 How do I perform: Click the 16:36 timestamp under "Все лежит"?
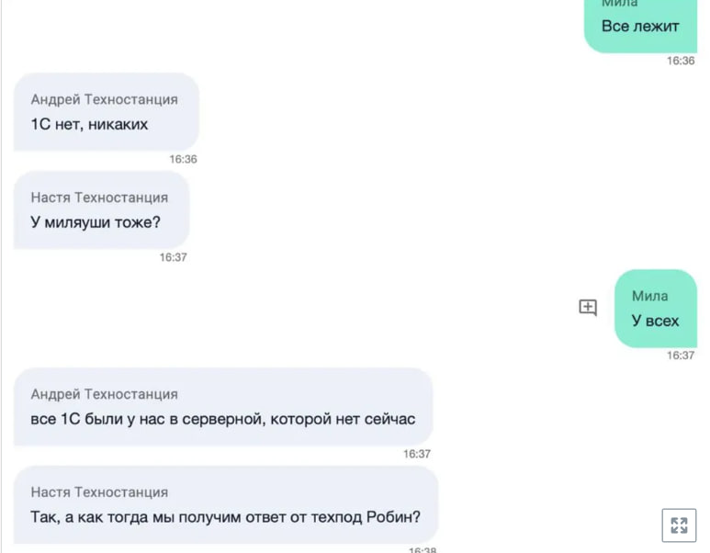pyautogui.click(x=680, y=61)
